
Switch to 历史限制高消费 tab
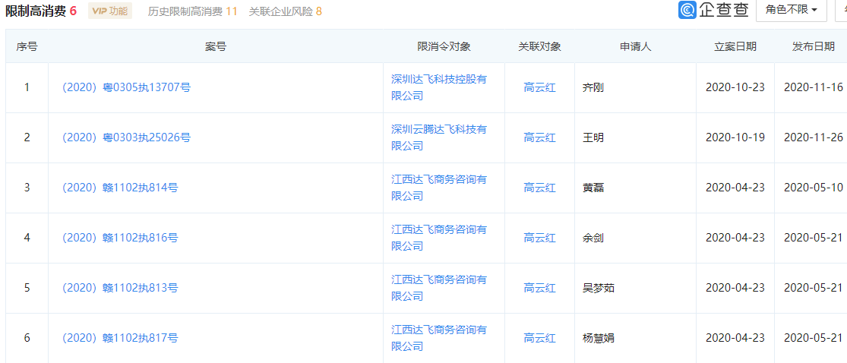[192, 11]
